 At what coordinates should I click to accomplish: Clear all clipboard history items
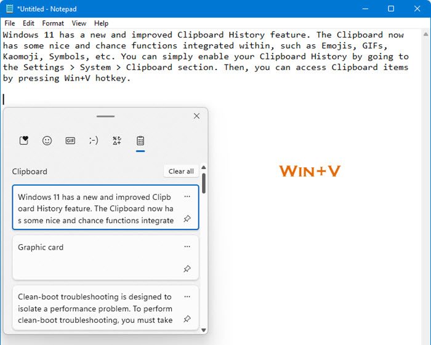tap(181, 171)
